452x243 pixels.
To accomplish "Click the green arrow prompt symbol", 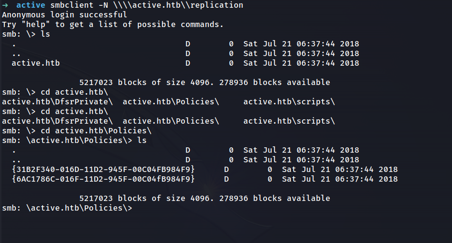I will point(5,5).
